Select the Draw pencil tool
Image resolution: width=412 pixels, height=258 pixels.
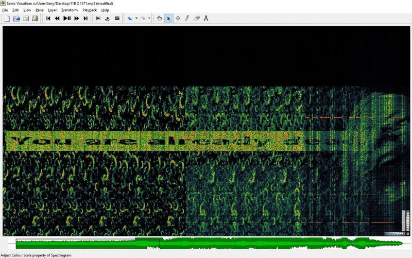(187, 19)
